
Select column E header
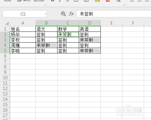pyautogui.click(x=112, y=23)
